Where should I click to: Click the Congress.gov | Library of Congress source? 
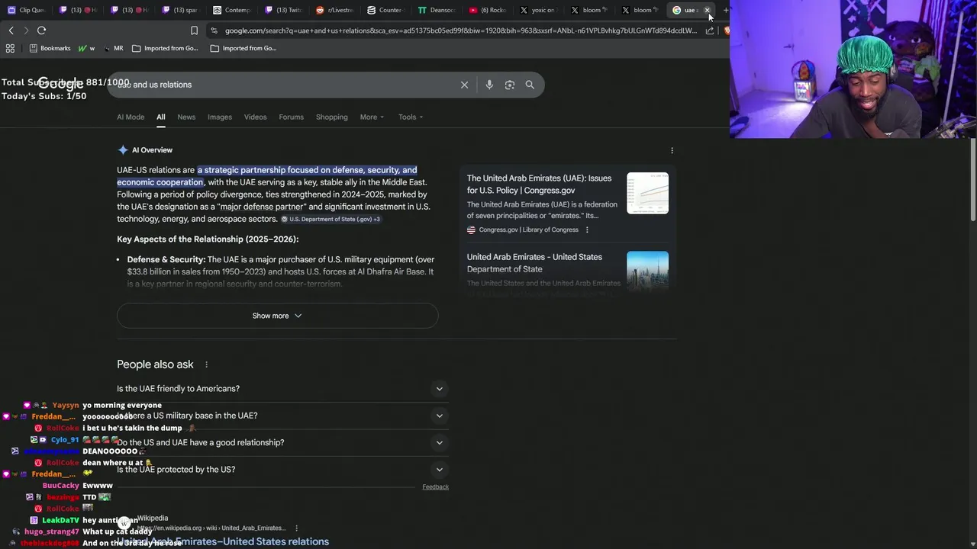click(x=528, y=230)
